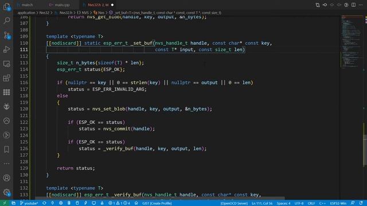Click the line number 120 in gutter

click(24, 109)
